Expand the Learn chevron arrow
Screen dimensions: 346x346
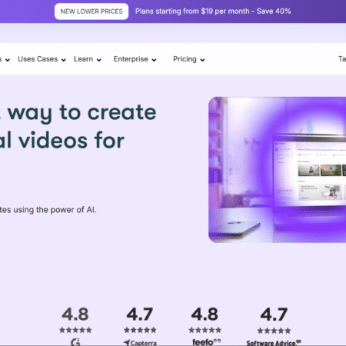click(99, 60)
